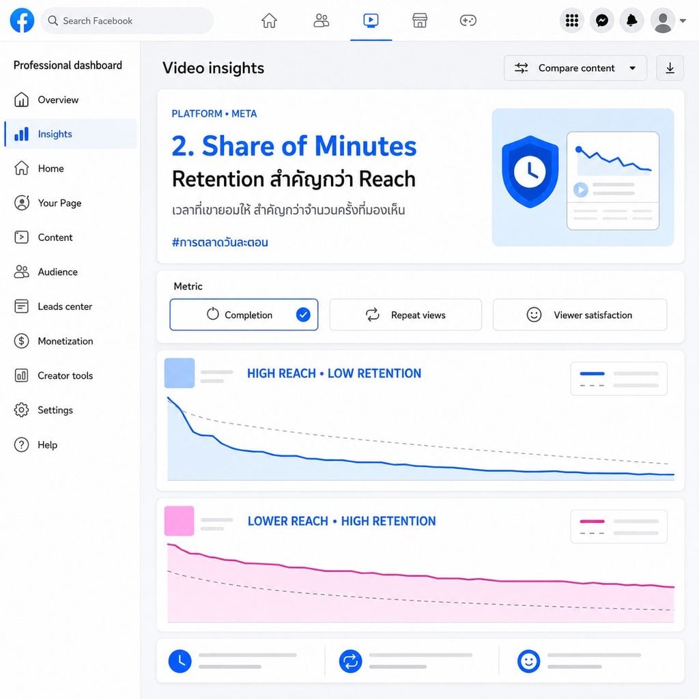Click the Share of Minutes heading
The width and height of the screenshot is (699, 699).
coord(294,146)
